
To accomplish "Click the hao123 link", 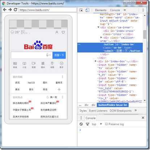I will 31,83.
